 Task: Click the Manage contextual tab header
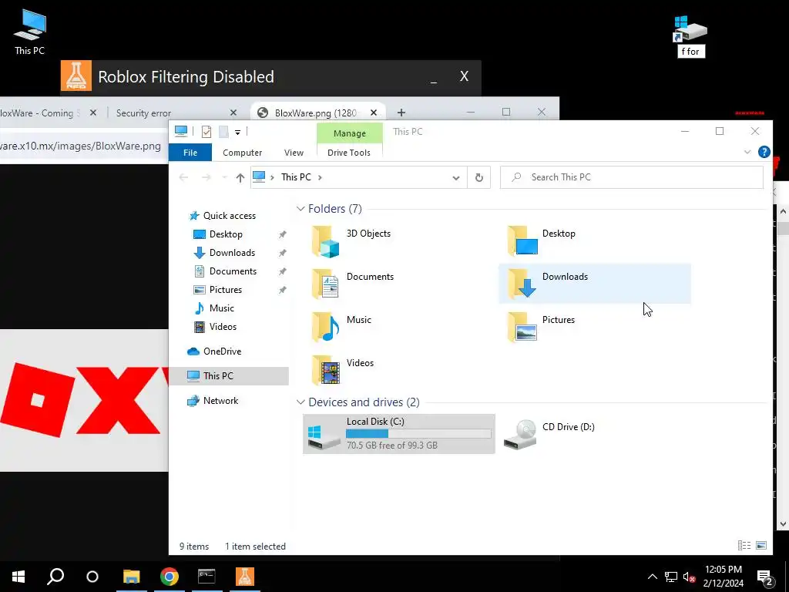point(349,133)
